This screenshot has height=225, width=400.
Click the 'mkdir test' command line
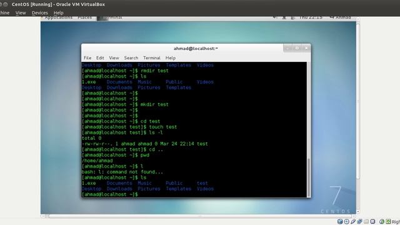[x=125, y=104]
